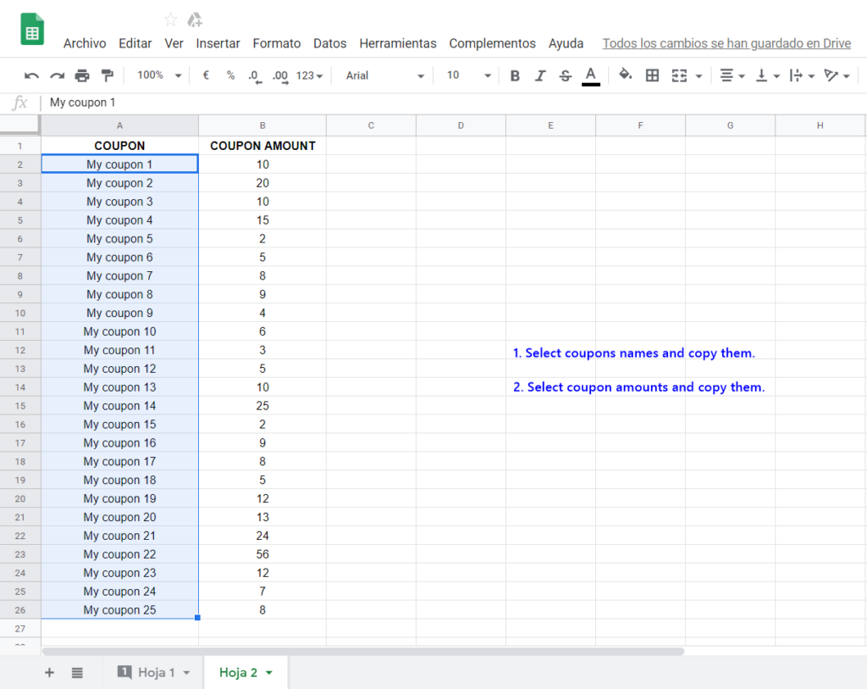Image resolution: width=867 pixels, height=689 pixels.
Task: Apply currency format with the € icon
Action: pos(205,75)
